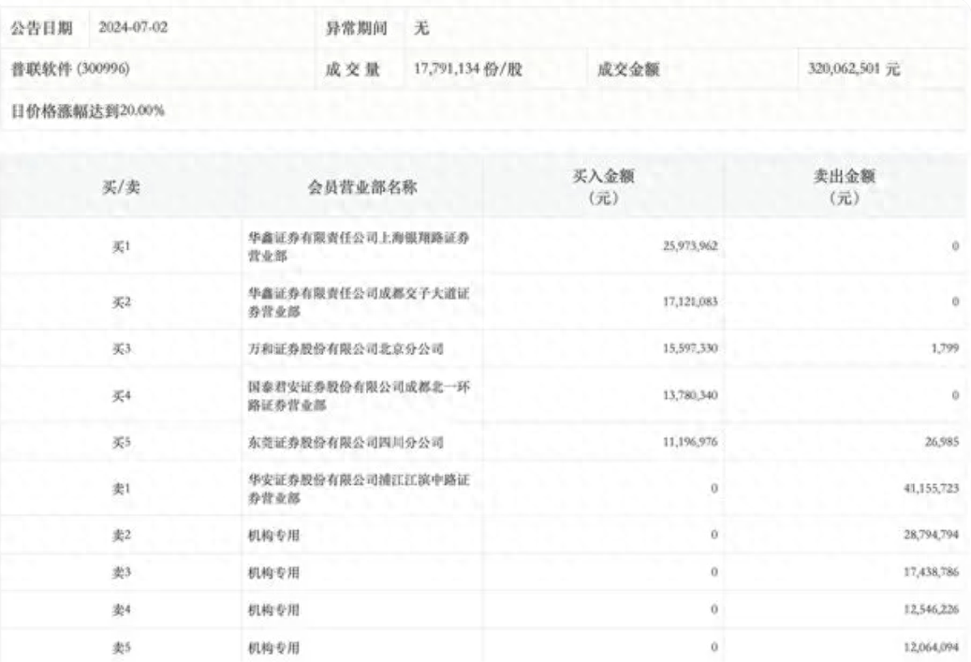Viewport: 971px width, 662px height.
Task: Click the 卖1 row label
Action: [x=121, y=489]
